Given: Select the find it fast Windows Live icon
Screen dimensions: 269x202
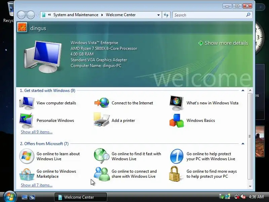Looking at the screenshot, I should pos(102,156).
